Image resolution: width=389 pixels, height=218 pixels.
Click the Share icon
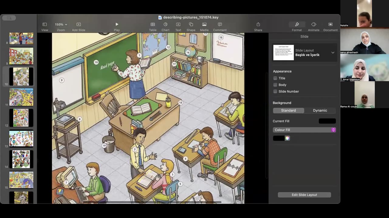pos(258,24)
